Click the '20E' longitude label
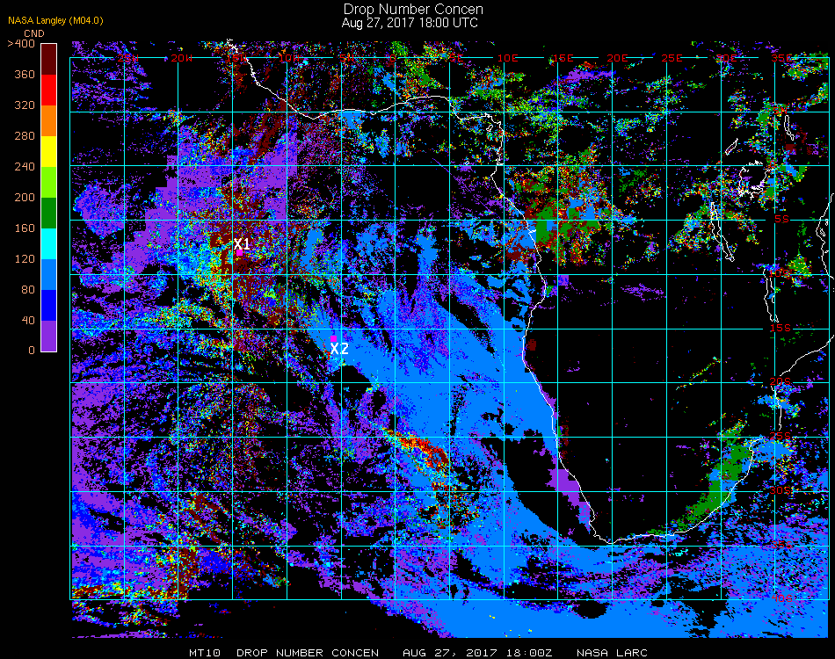 [x=617, y=58]
